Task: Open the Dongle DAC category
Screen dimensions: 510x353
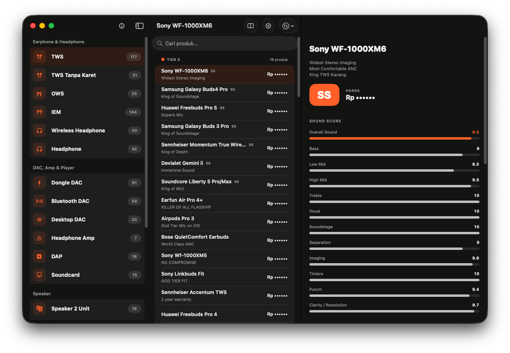Action: pos(87,183)
